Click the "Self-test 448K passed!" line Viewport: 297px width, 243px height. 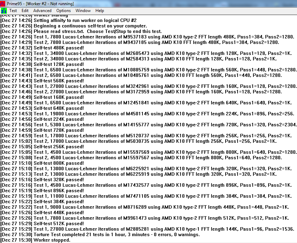[42, 213]
